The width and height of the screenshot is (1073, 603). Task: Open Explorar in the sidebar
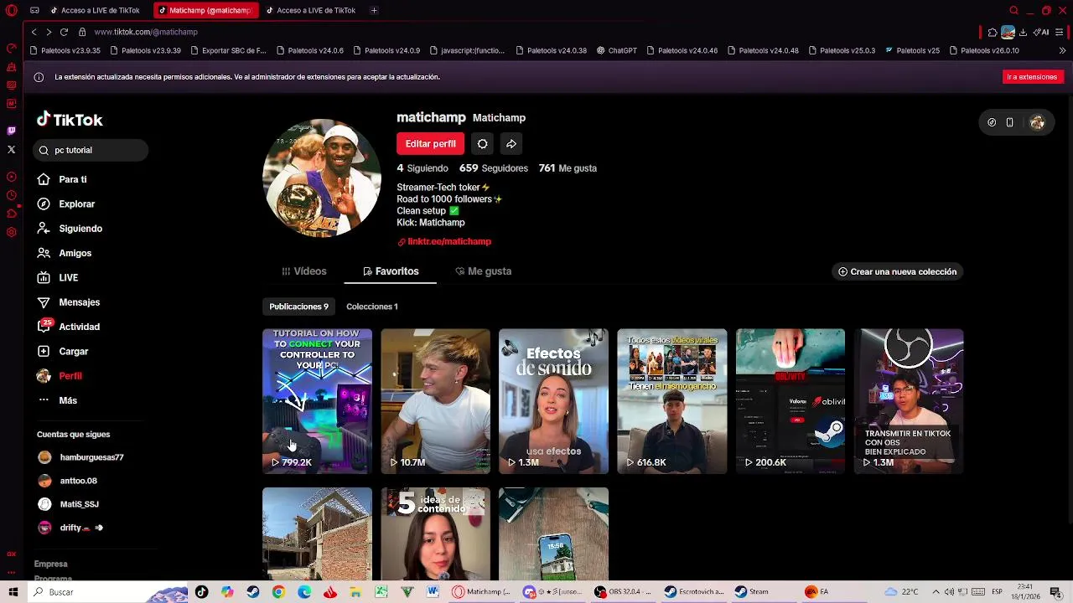(65, 204)
